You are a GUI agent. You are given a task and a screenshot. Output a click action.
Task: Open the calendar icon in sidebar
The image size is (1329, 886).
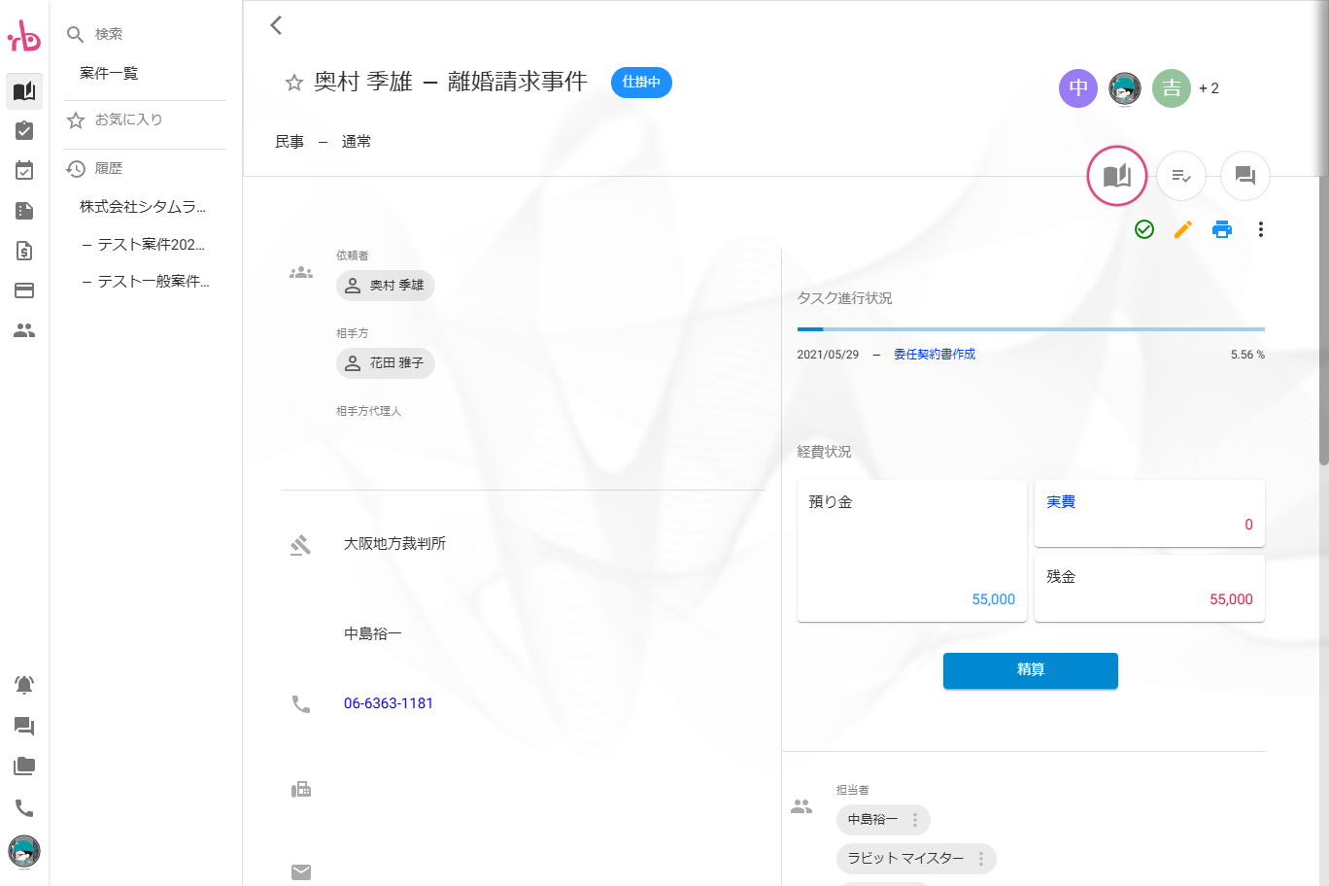click(x=24, y=171)
